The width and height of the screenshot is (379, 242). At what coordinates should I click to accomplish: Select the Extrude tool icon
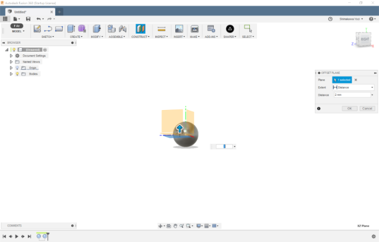click(x=71, y=29)
